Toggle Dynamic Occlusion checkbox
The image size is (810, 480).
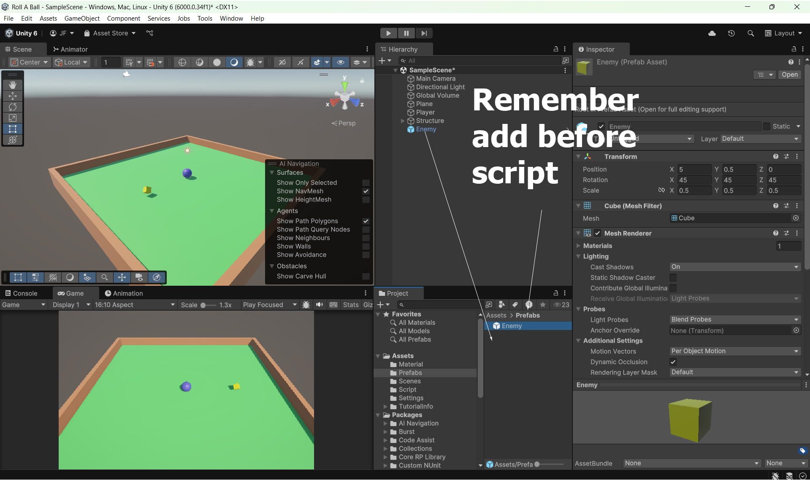tap(673, 362)
